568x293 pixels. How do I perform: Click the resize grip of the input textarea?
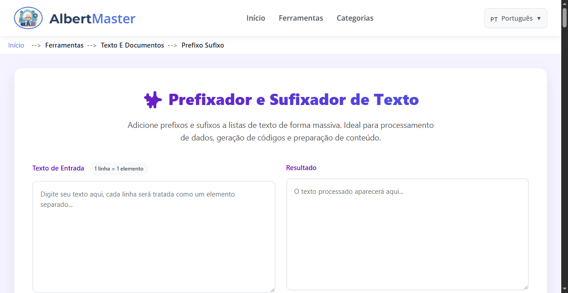pyautogui.click(x=272, y=290)
